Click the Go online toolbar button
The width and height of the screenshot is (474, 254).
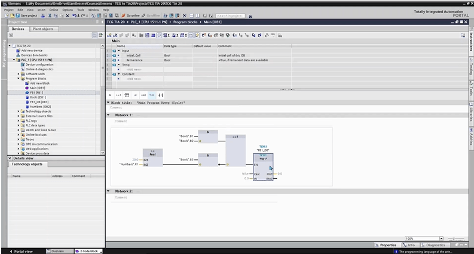tap(130, 16)
